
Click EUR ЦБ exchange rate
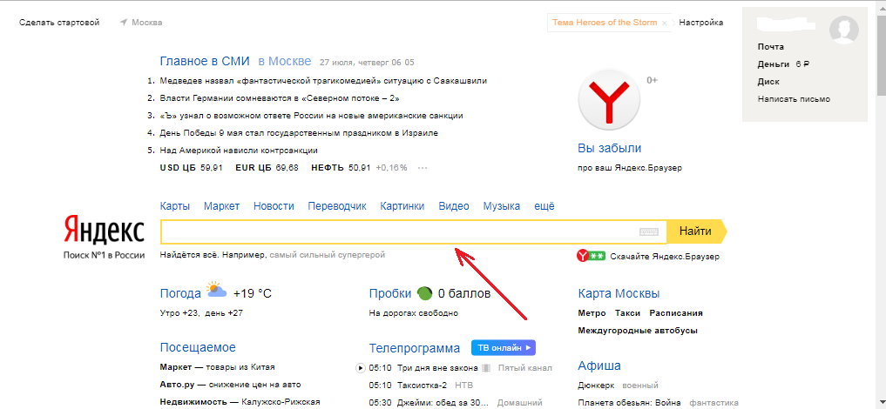coord(267,168)
